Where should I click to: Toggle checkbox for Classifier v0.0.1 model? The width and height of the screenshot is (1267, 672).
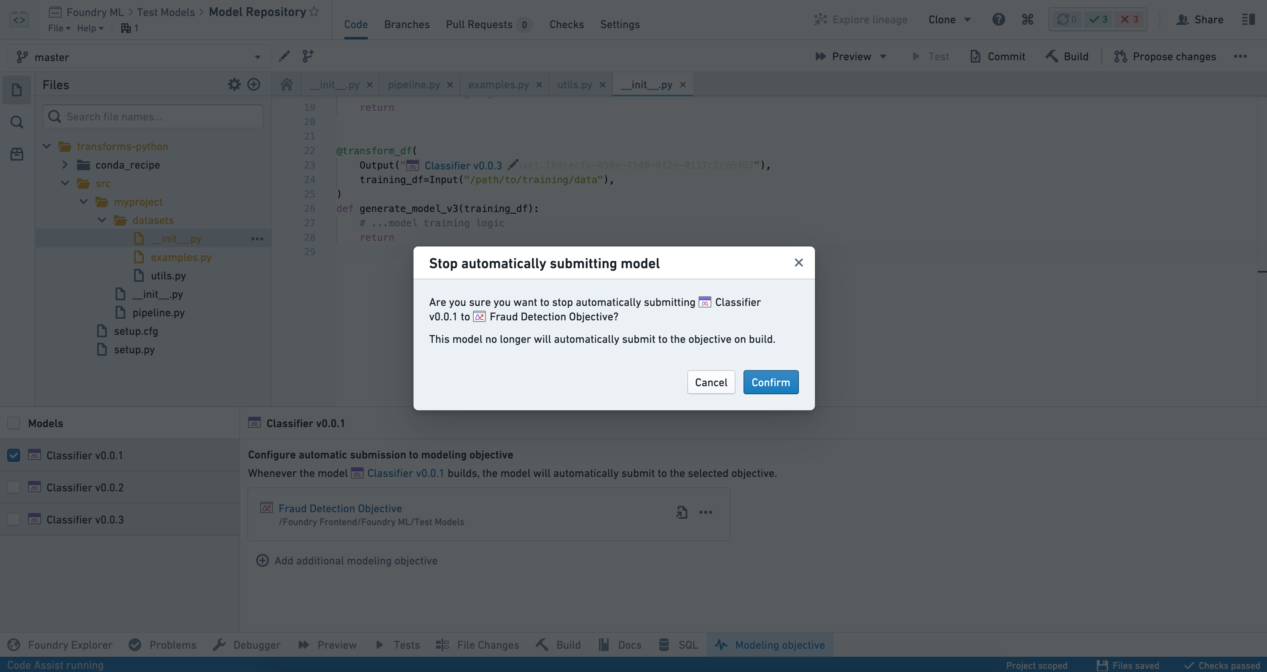pyautogui.click(x=13, y=455)
